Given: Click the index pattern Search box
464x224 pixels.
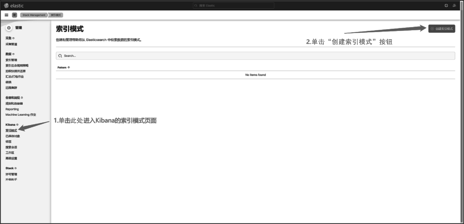Looking at the screenshot, I should coord(255,56).
